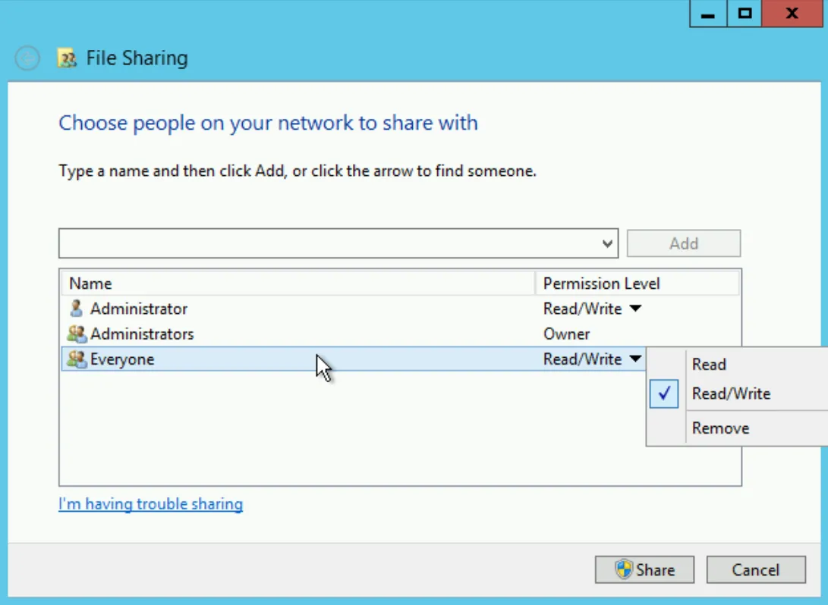Click the Share button
This screenshot has width=828, height=605.
click(644, 569)
